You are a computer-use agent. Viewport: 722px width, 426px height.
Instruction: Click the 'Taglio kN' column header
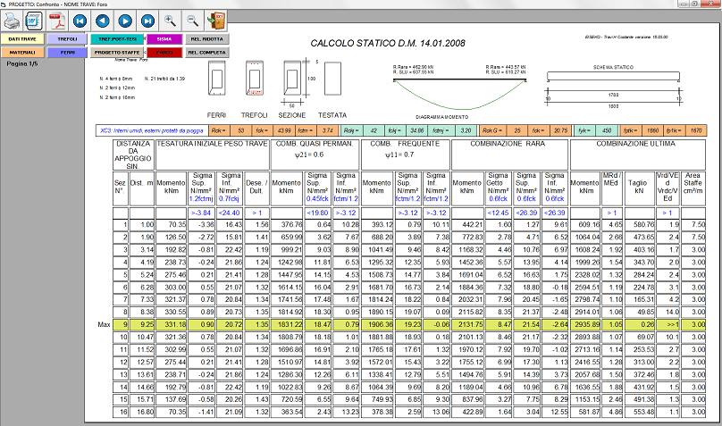[x=640, y=187]
